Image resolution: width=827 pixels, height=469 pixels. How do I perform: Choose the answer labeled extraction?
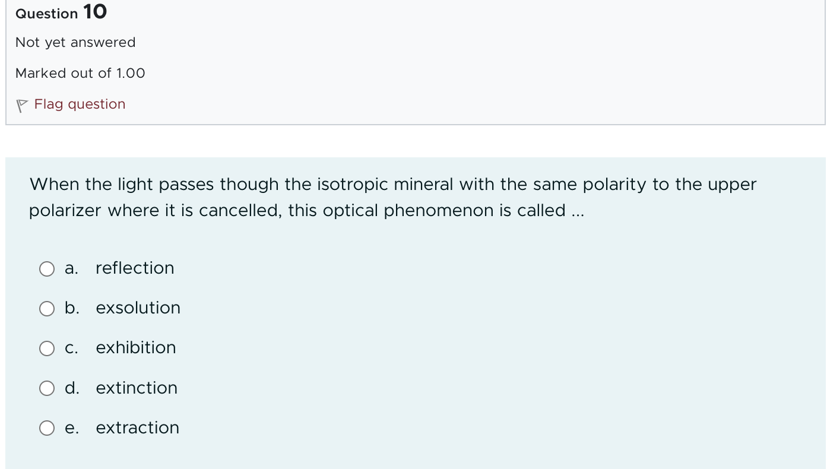tap(137, 427)
